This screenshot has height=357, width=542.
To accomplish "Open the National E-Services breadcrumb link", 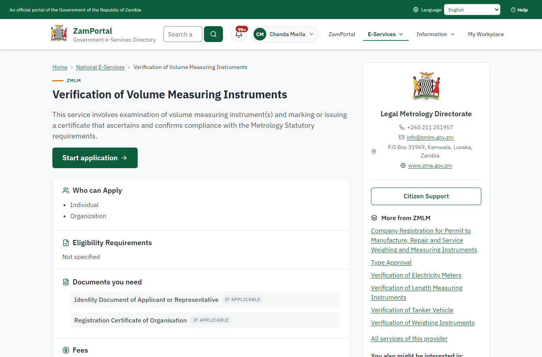I will [100, 67].
